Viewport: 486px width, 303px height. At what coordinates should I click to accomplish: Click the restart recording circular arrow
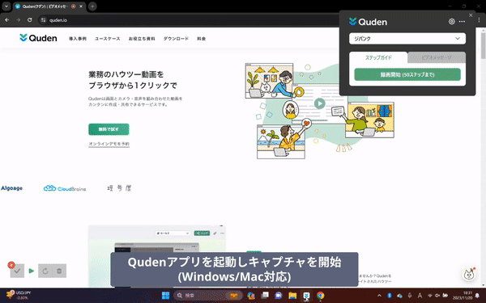pos(45,271)
